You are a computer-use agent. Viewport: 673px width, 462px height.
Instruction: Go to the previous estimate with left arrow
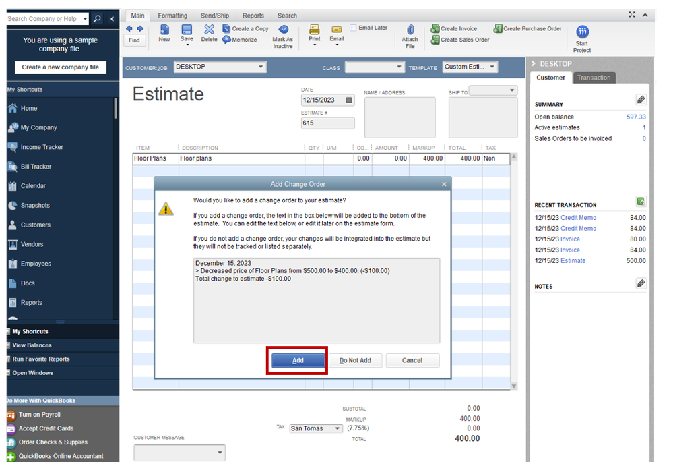(x=129, y=29)
